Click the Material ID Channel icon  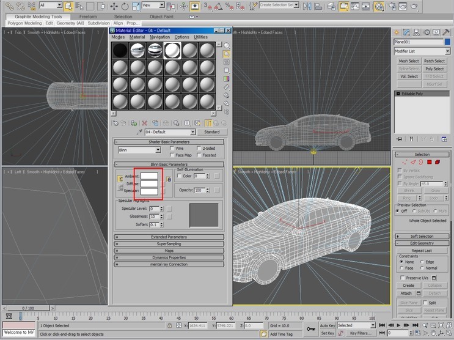pyautogui.click(x=187, y=123)
